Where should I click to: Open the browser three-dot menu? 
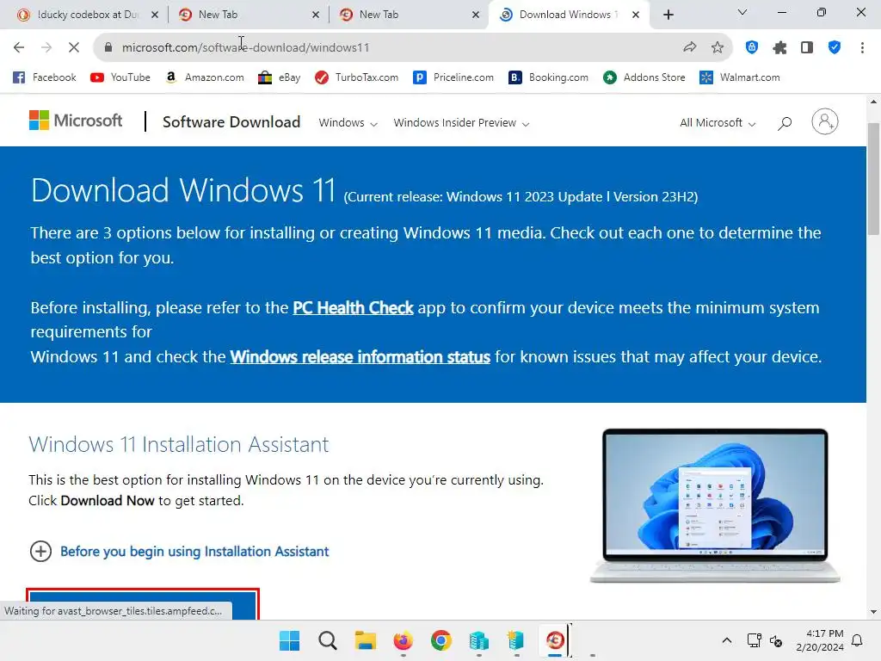[862, 48]
